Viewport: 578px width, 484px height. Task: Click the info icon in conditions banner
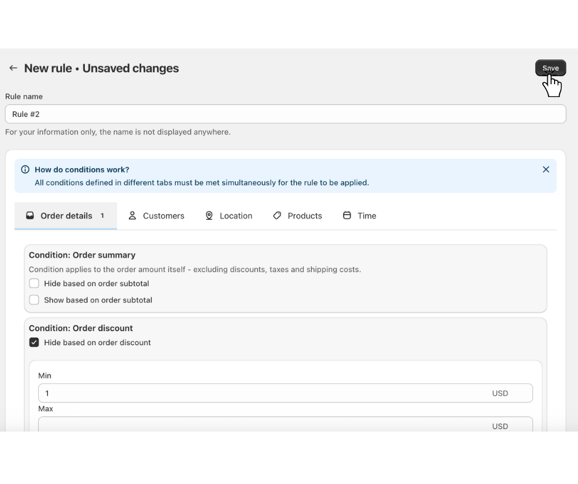pos(25,170)
